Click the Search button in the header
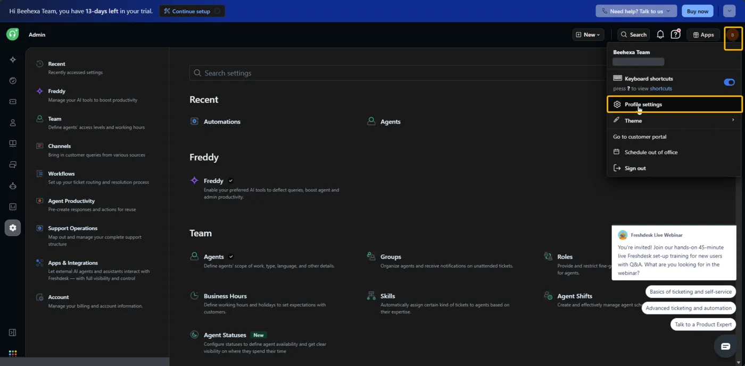This screenshot has height=366, width=745. tap(633, 35)
